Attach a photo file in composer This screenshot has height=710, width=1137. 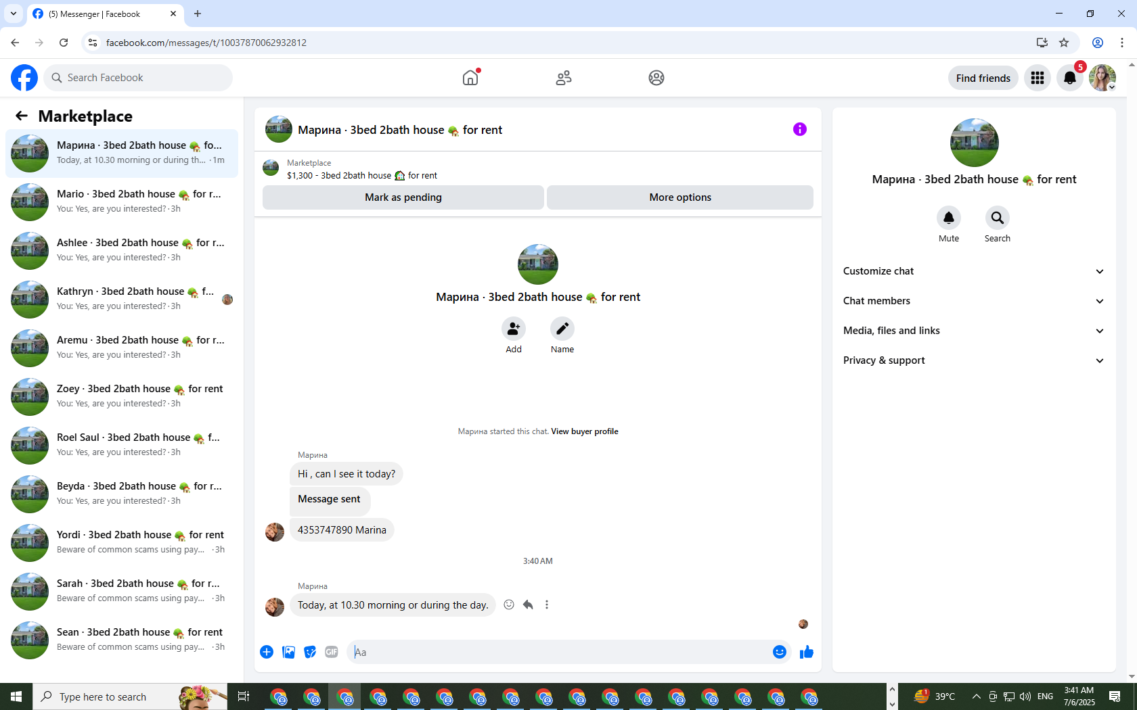click(x=288, y=652)
